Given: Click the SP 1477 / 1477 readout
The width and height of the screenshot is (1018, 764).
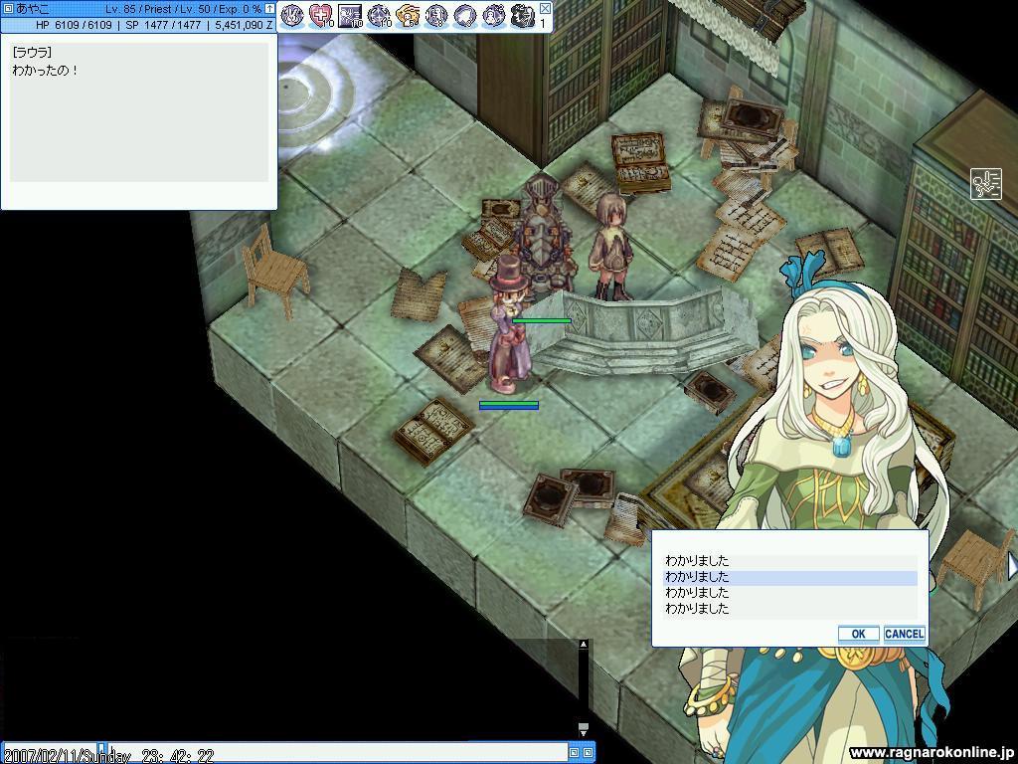Looking at the screenshot, I should 163,25.
